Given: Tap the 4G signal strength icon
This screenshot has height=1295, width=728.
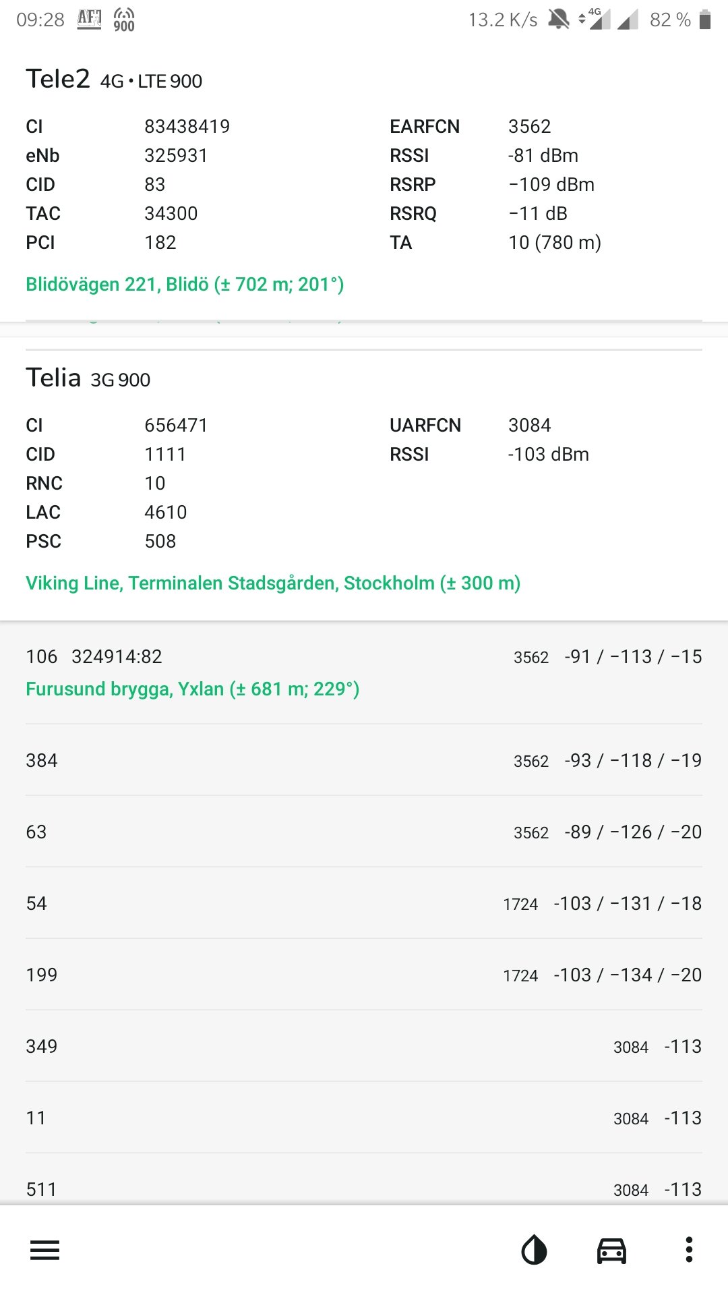Looking at the screenshot, I should point(595,19).
